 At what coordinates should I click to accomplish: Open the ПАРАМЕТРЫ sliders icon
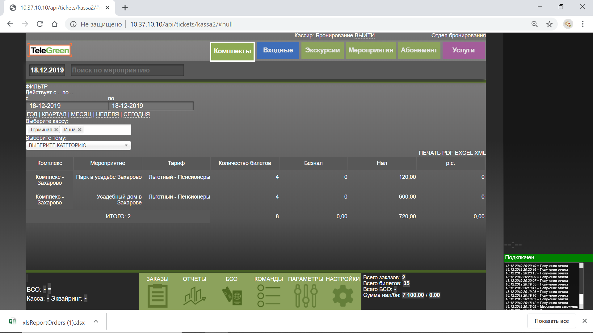306,295
